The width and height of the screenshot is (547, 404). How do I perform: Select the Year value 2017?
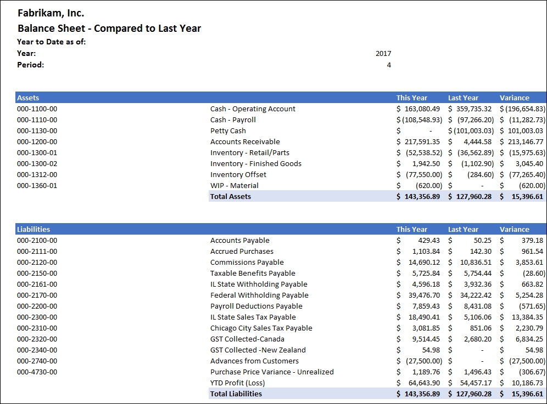(x=383, y=53)
